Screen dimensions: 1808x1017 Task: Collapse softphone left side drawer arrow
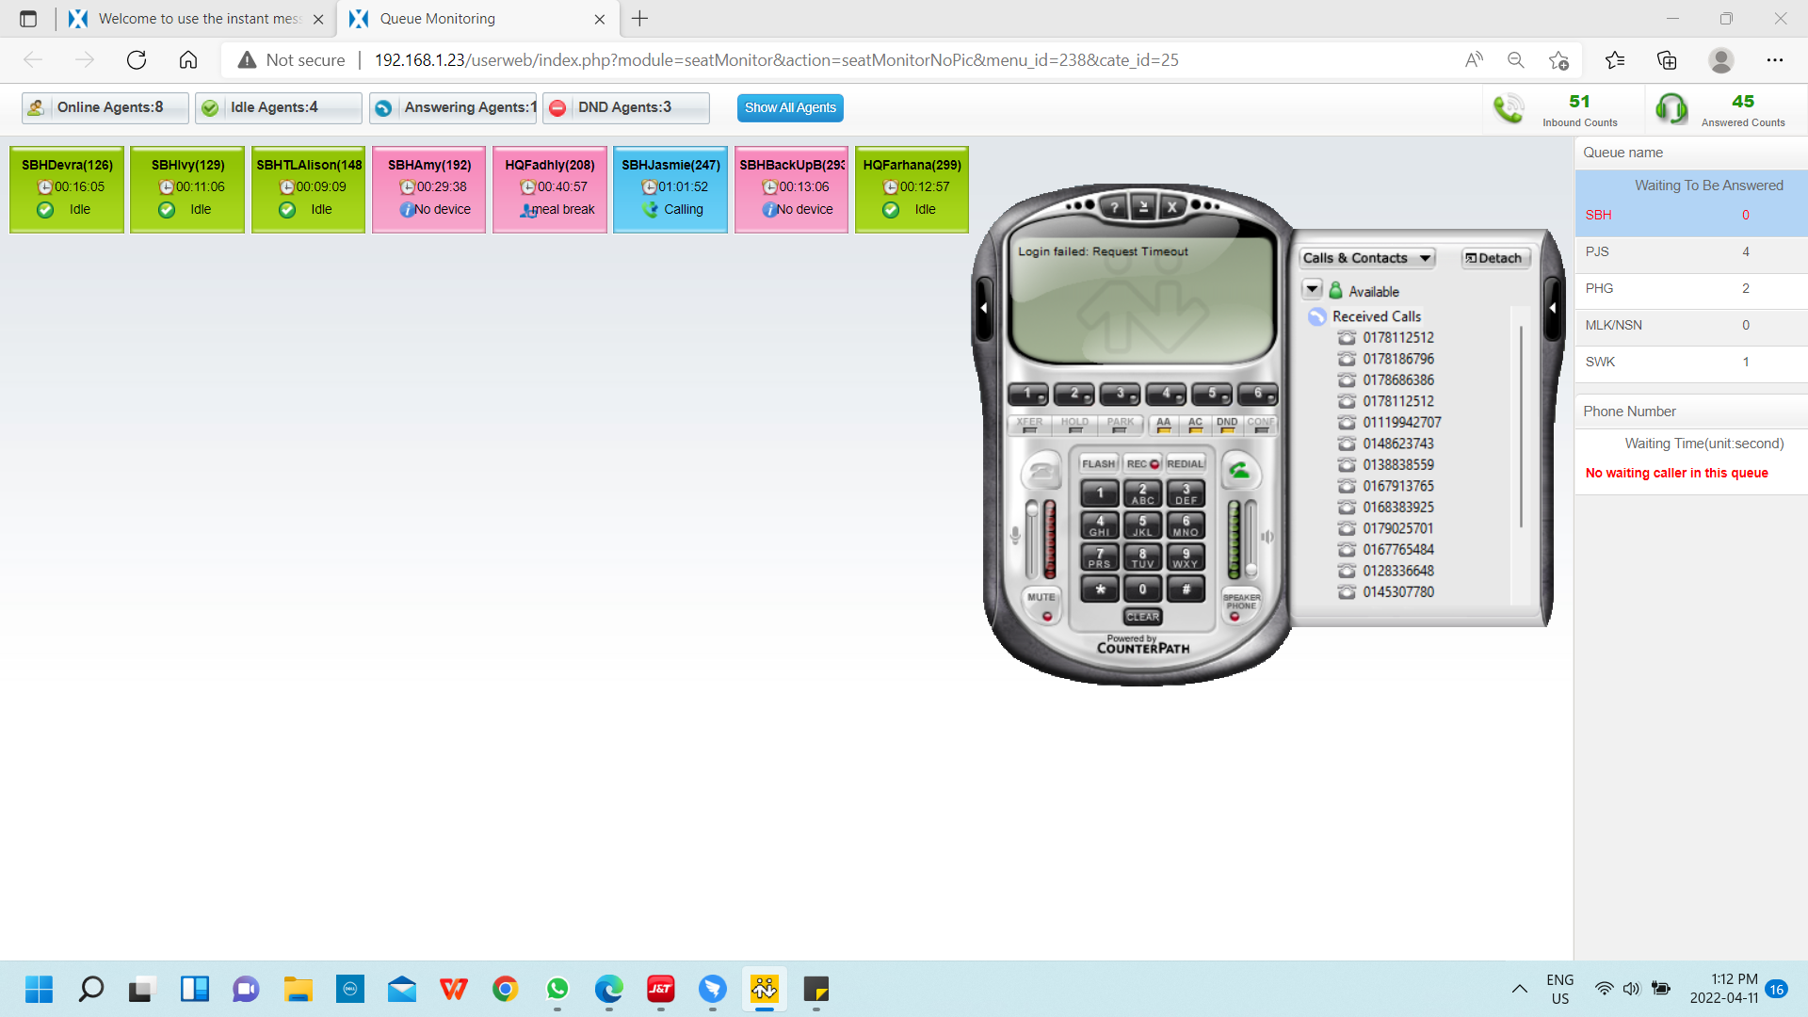click(x=984, y=308)
